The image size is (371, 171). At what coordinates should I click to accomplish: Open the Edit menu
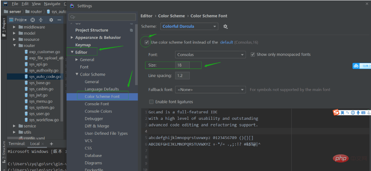point(25,4)
